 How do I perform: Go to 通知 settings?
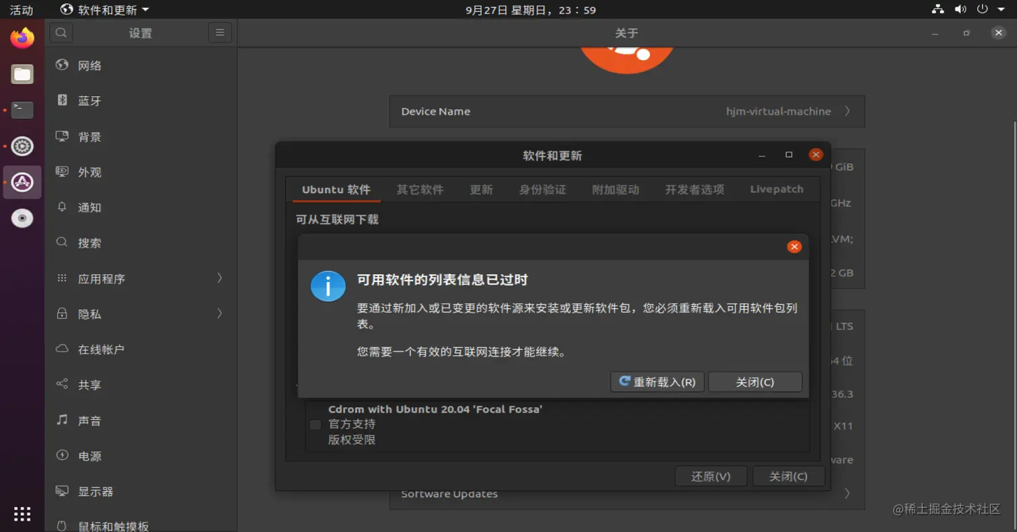coord(141,208)
